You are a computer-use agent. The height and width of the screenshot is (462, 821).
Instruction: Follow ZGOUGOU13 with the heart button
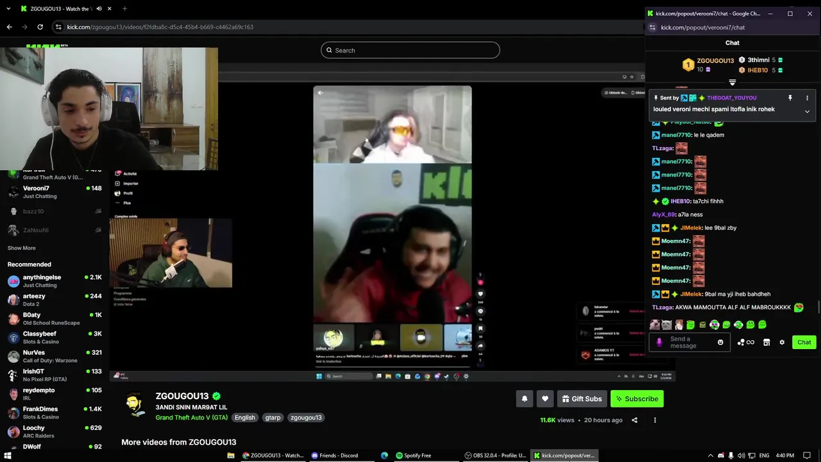click(545, 398)
